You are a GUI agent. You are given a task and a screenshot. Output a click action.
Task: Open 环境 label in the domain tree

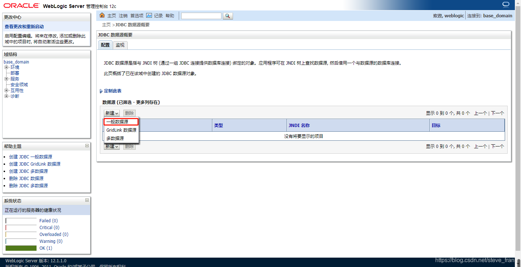click(15, 67)
